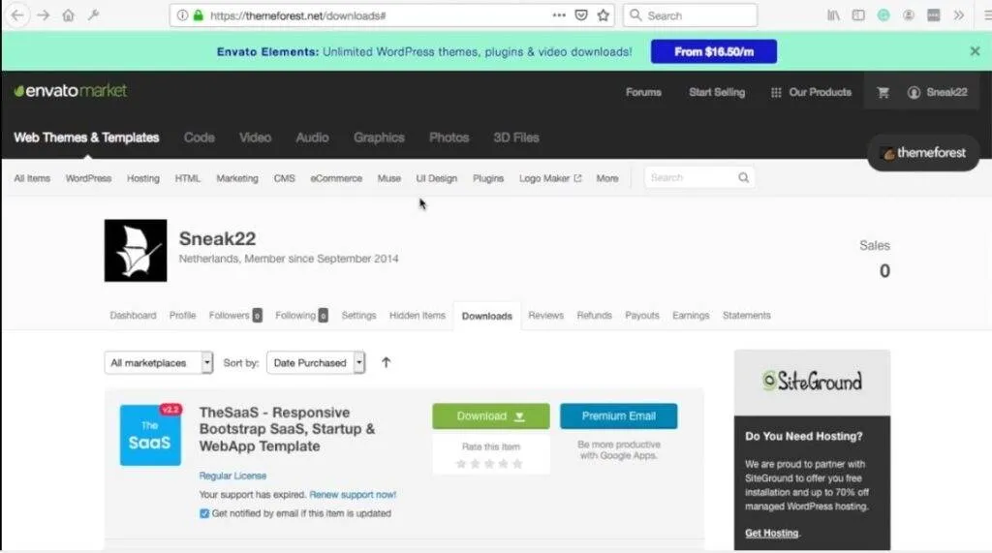
Task: Open the Followers tab
Action: click(235, 315)
